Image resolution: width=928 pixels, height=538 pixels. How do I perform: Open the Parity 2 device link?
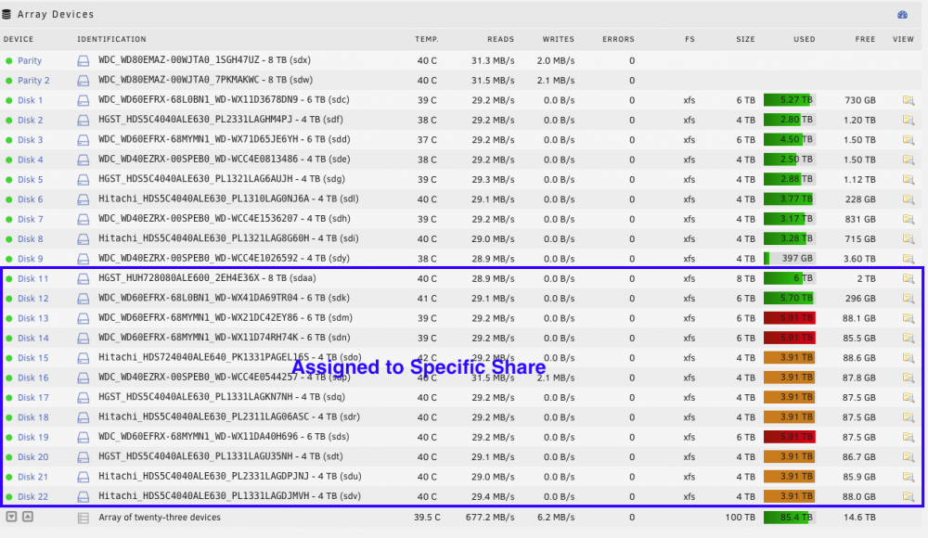point(33,81)
